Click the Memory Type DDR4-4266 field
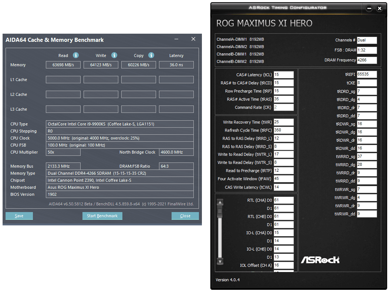Image resolution: width=389 pixels, height=292 pixels. [119, 173]
